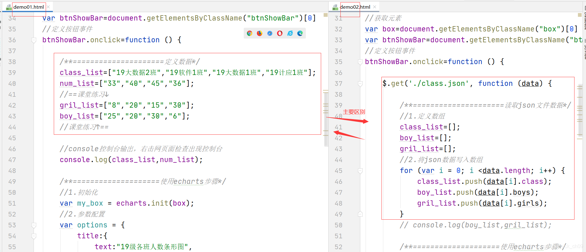
Task: Collapse onclick function fold at line 36
Action: (x=34, y=40)
